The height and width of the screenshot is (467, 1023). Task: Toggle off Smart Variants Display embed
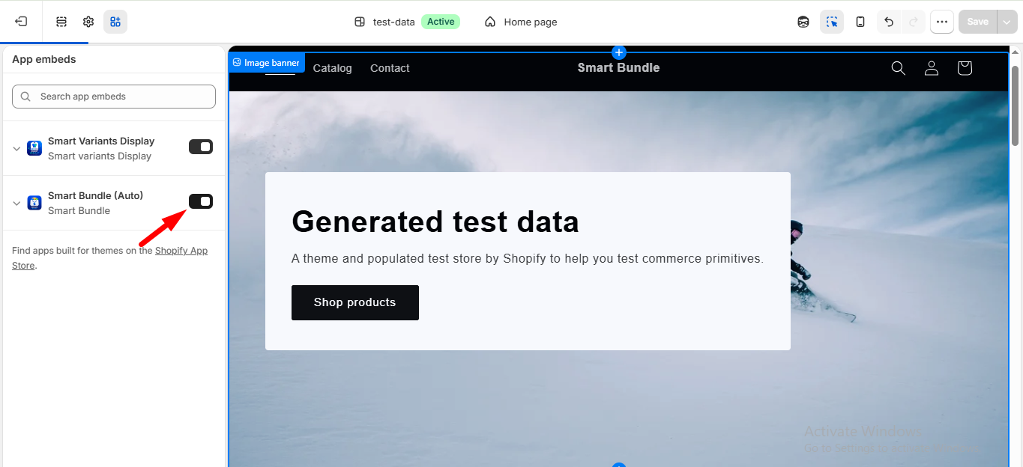tap(201, 147)
